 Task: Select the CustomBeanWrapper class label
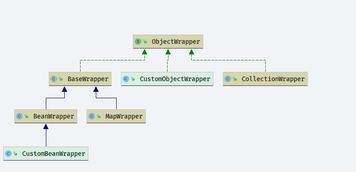click(x=54, y=154)
